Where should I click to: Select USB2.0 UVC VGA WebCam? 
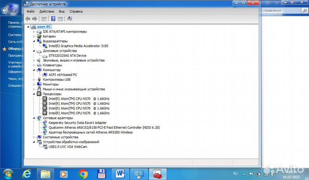pos(68,147)
